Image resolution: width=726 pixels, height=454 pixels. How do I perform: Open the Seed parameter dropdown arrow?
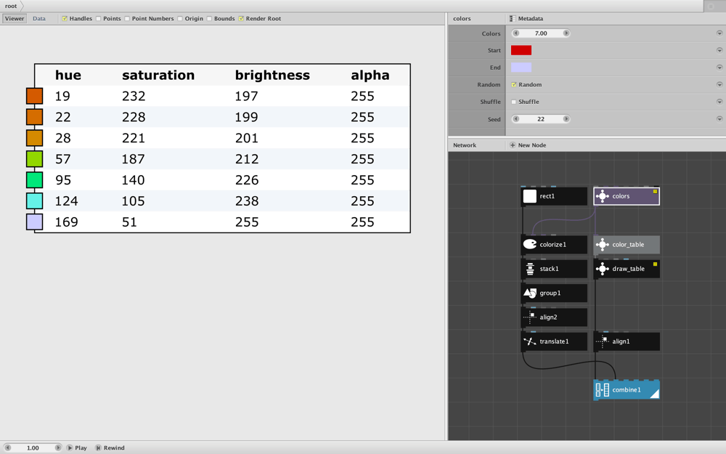(x=719, y=118)
